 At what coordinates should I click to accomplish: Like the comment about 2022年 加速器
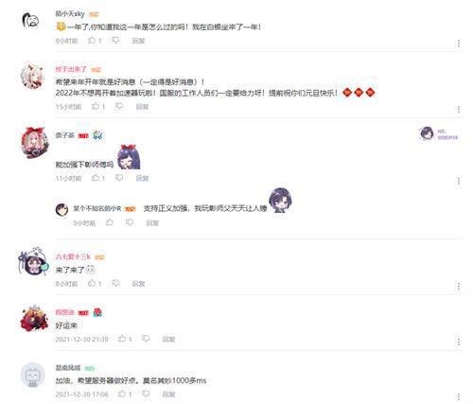point(96,106)
